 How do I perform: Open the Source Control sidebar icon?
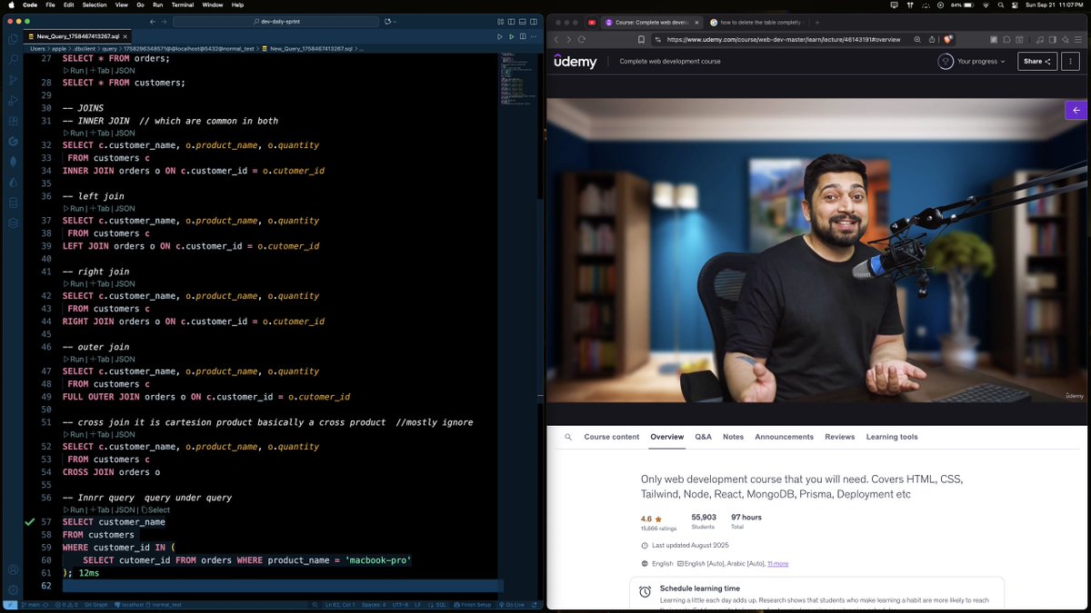13,80
